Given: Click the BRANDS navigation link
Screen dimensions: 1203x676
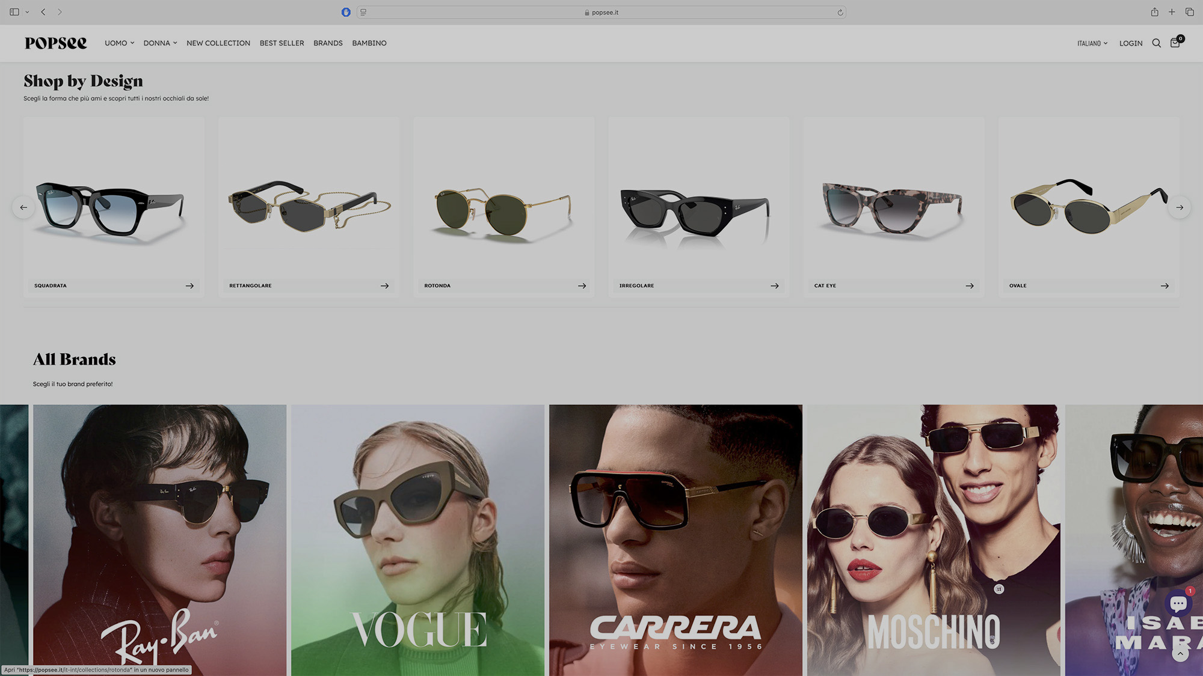Looking at the screenshot, I should tap(328, 43).
